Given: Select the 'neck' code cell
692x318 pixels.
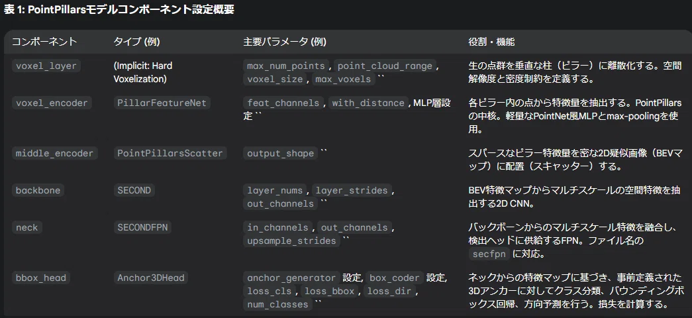Looking at the screenshot, I should [26, 227].
